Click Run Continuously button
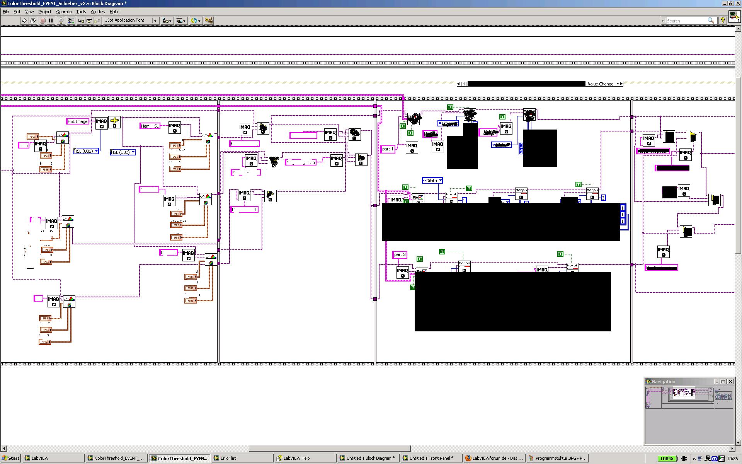 (x=33, y=20)
